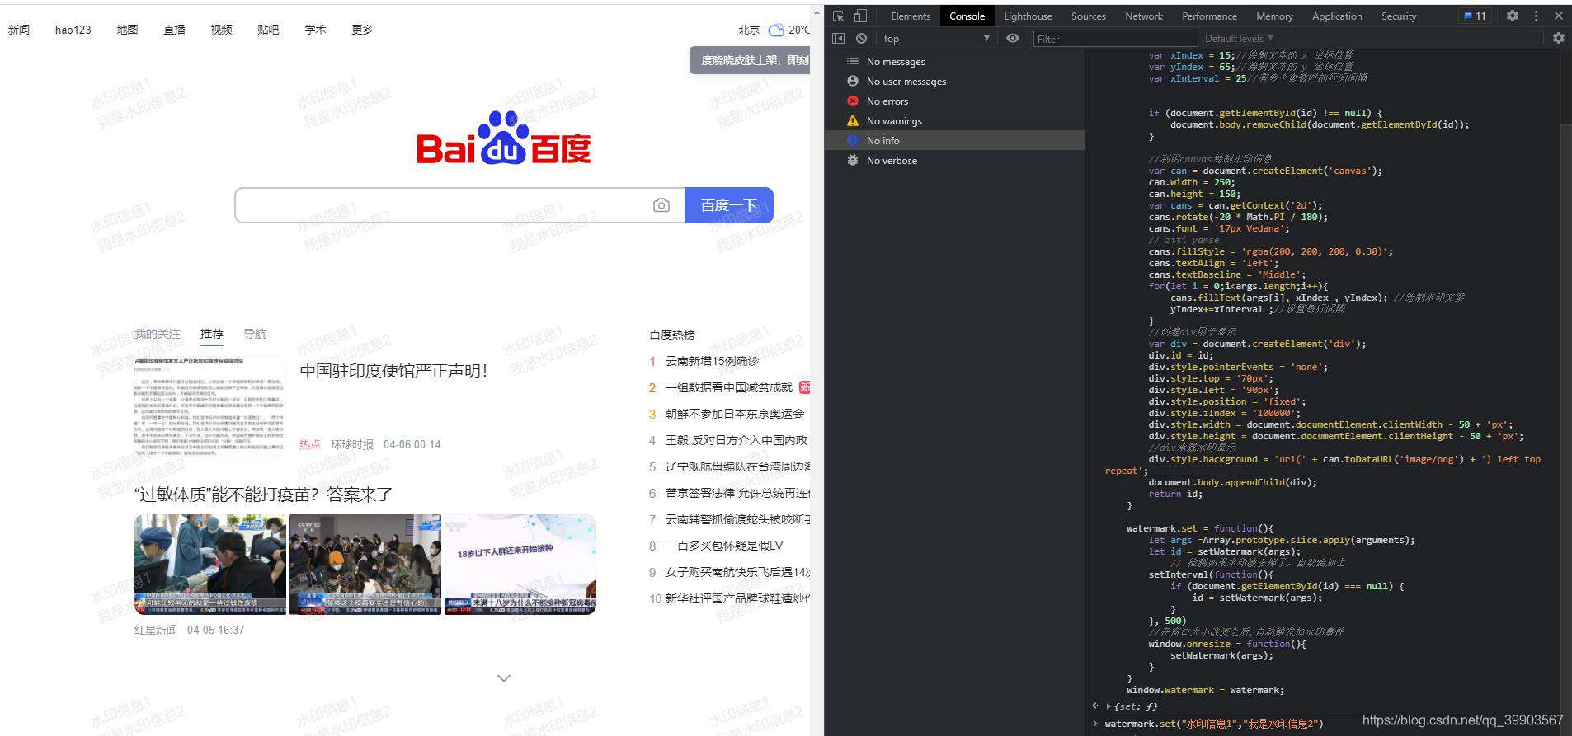Switch to the Lighthouse tab

point(1028,16)
